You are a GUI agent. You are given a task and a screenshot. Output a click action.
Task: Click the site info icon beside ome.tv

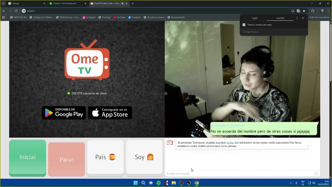click(x=24, y=11)
